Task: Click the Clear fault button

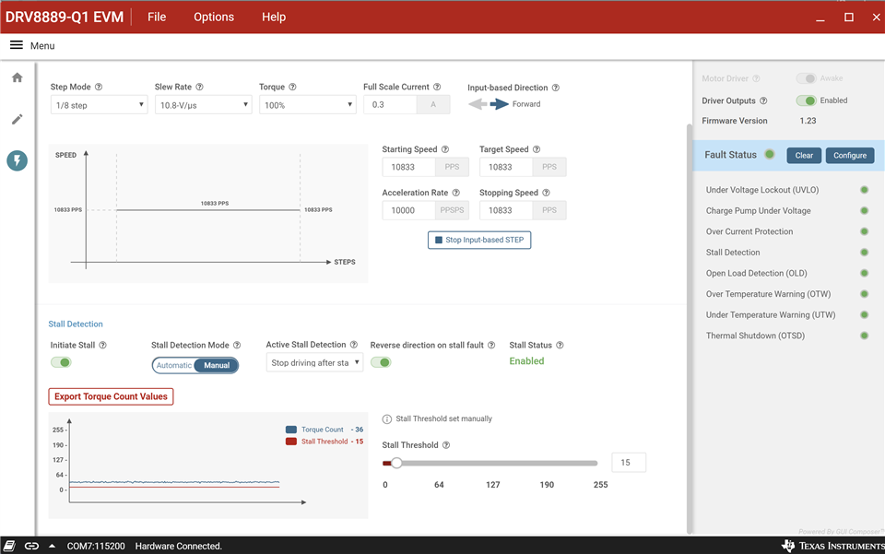Action: pyautogui.click(x=804, y=156)
